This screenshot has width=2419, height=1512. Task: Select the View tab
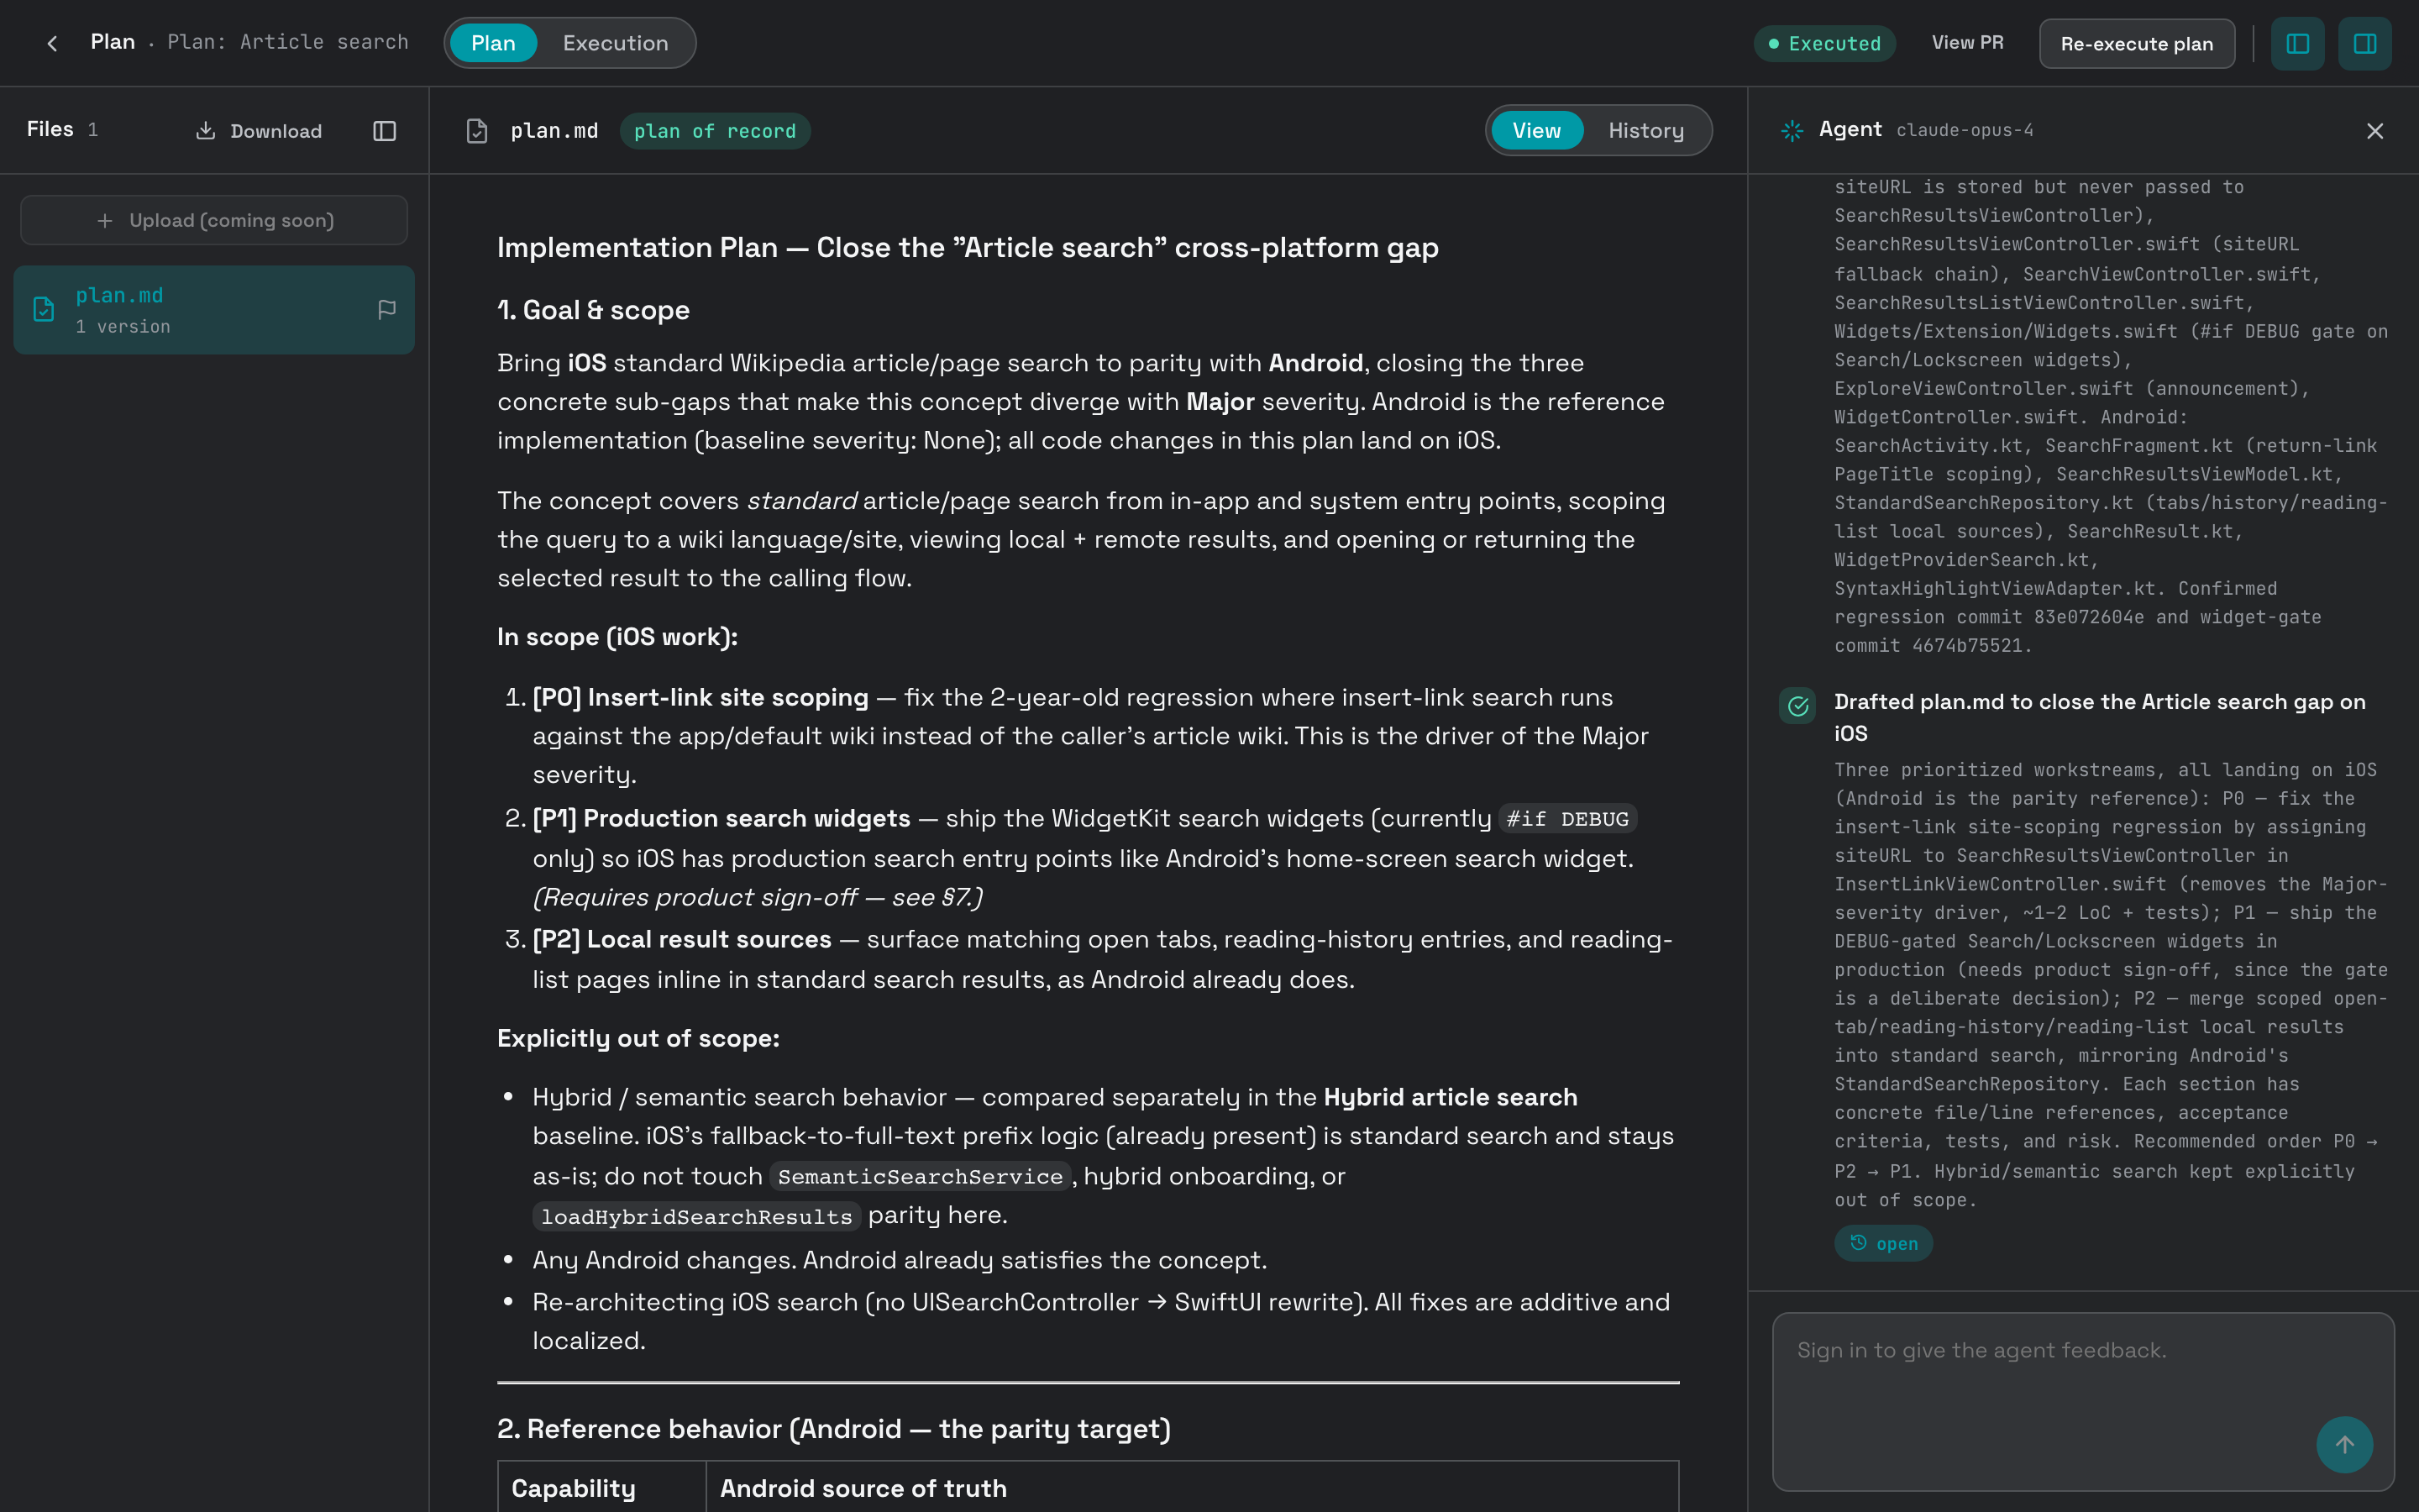(x=1536, y=130)
